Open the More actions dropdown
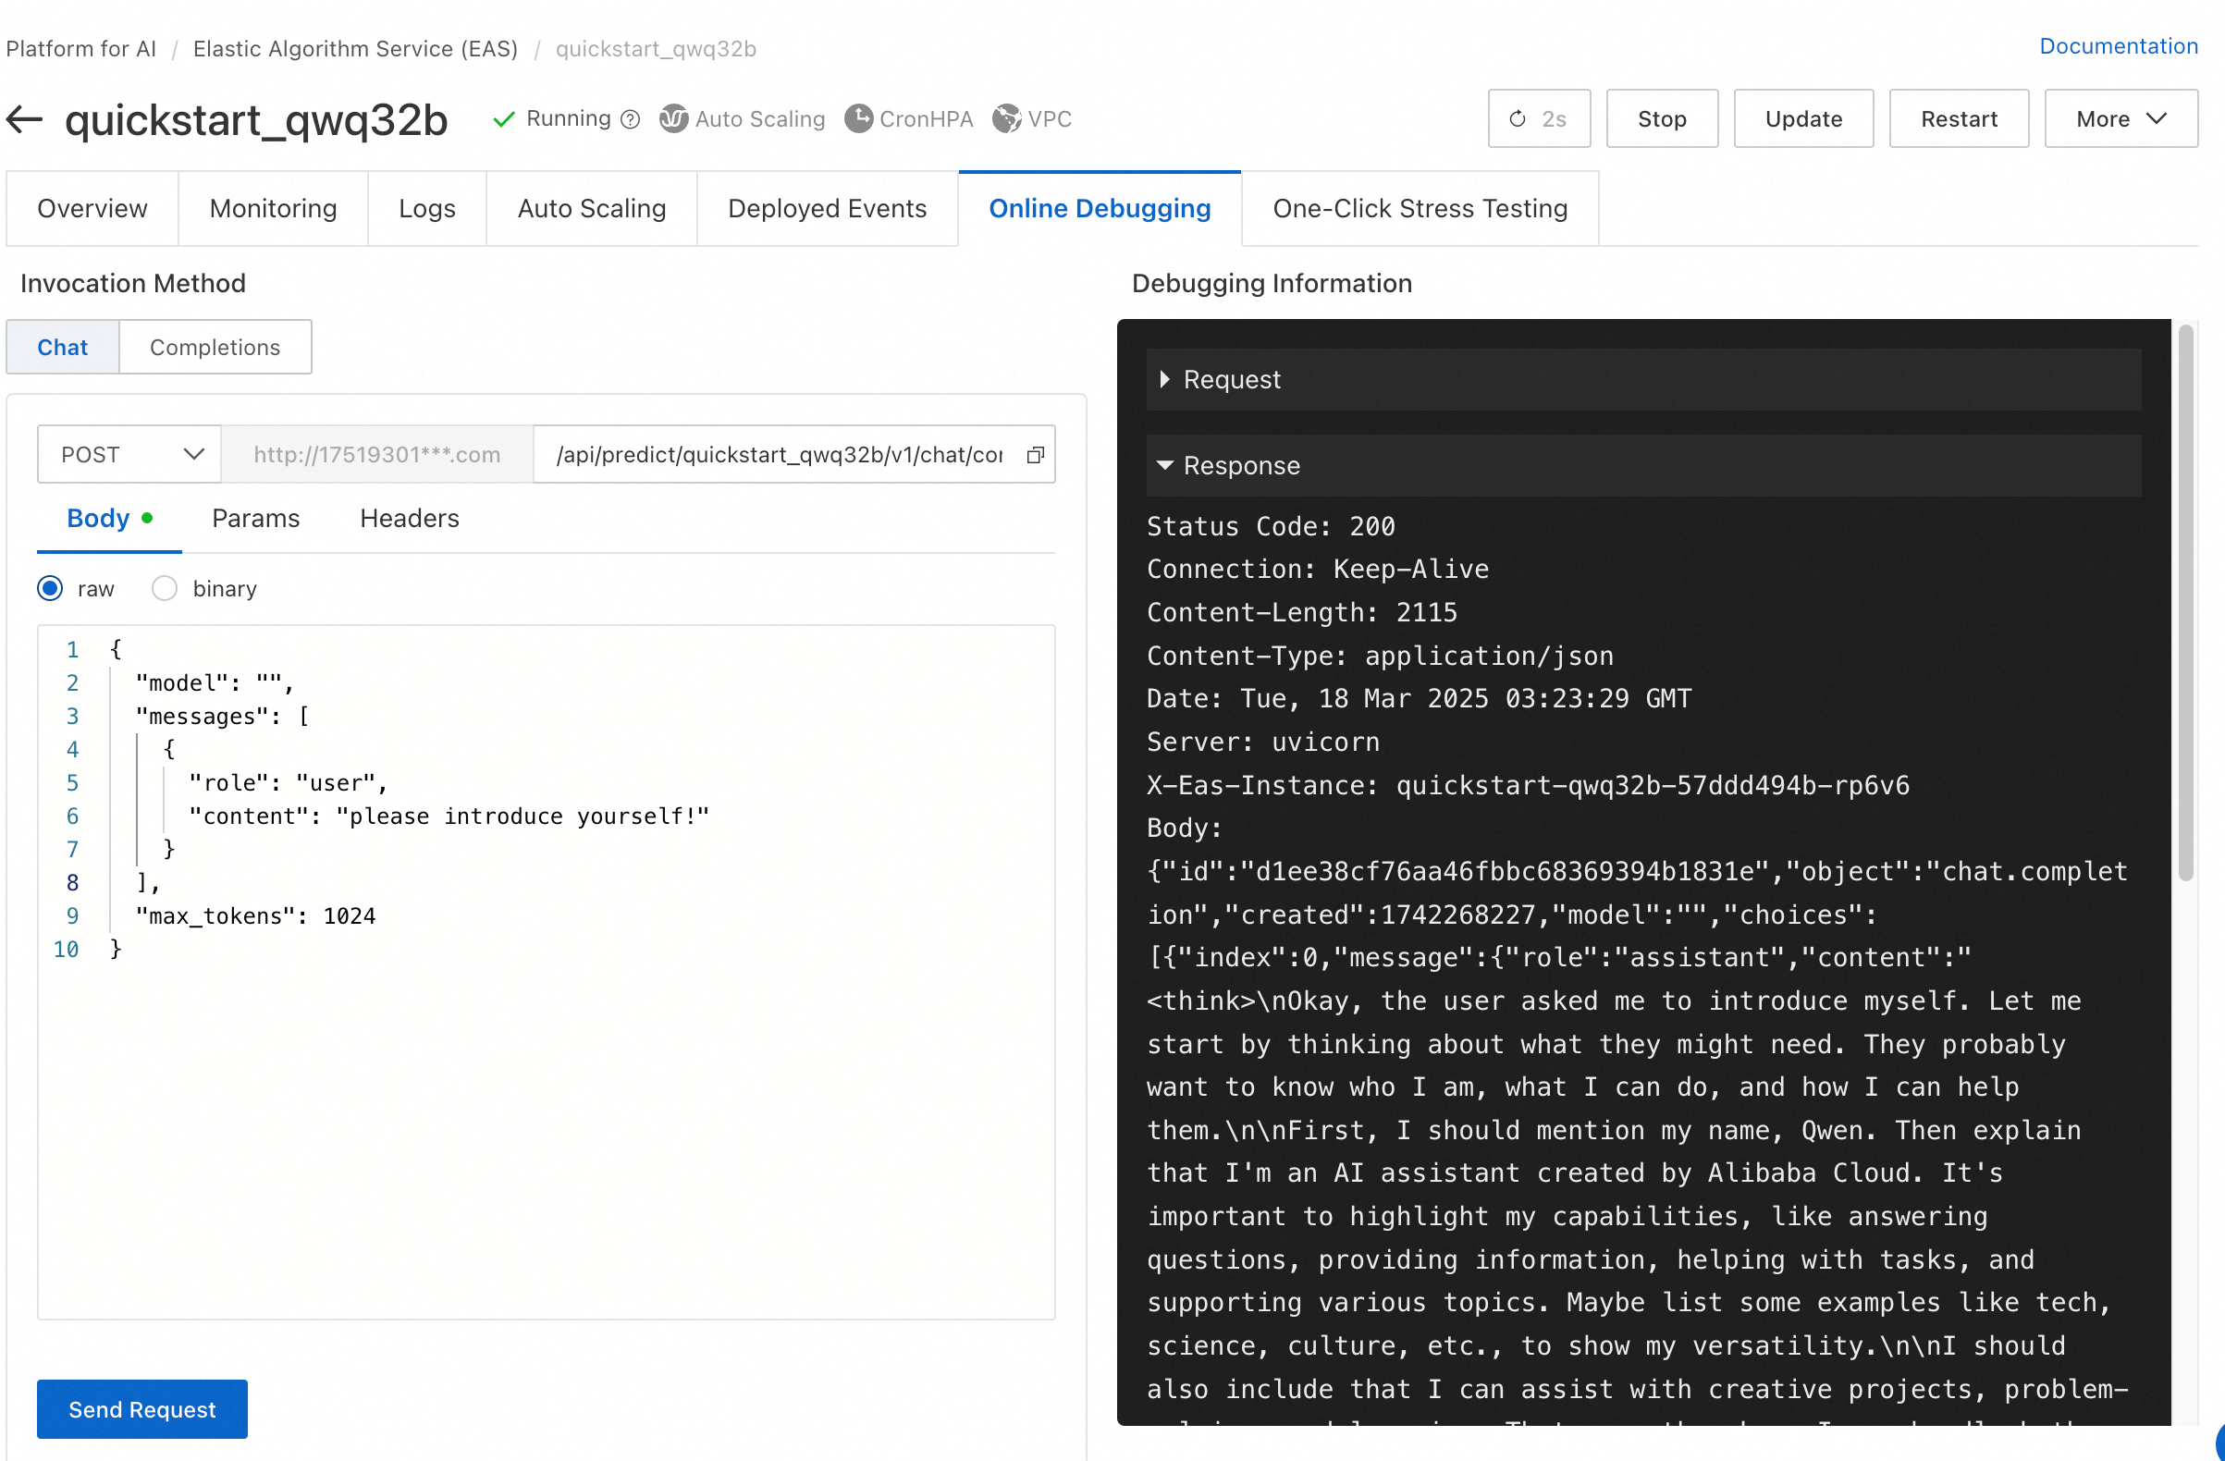The height and width of the screenshot is (1461, 2225). tap(2120, 118)
